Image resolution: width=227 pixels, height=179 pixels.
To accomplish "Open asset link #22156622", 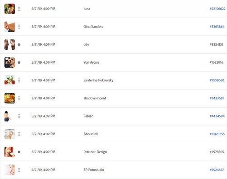I will click(217, 9).
